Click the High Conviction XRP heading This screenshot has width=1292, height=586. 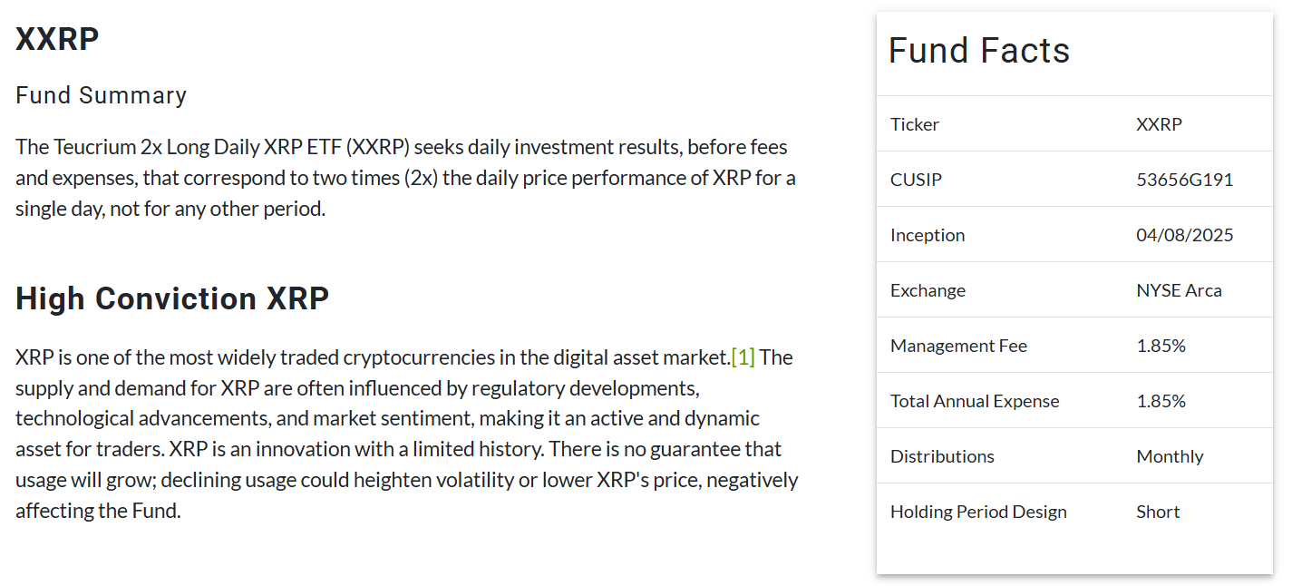[172, 298]
